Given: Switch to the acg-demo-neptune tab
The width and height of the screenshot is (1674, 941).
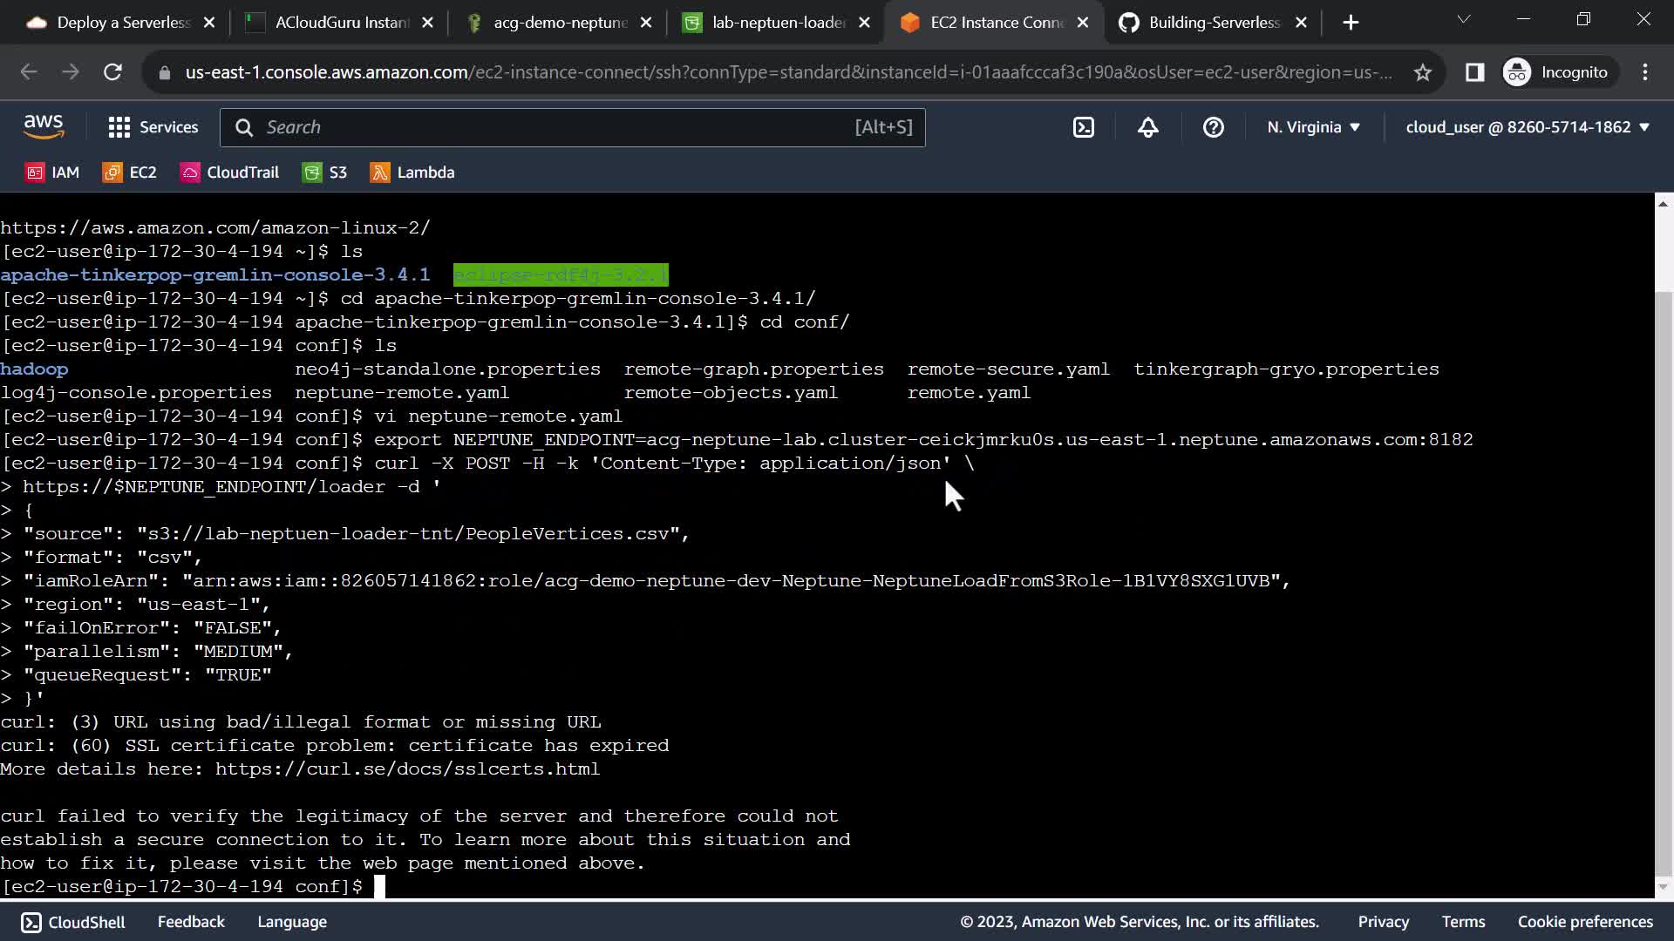Looking at the screenshot, I should [x=559, y=23].
